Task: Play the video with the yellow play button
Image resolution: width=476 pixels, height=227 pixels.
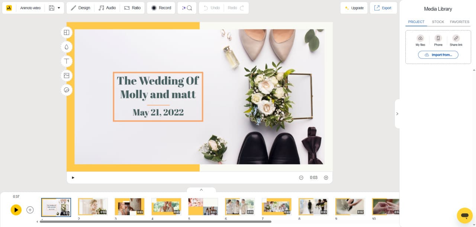Action: click(16, 210)
